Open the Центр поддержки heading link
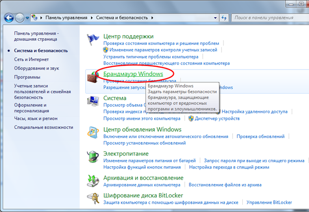 coord(128,36)
